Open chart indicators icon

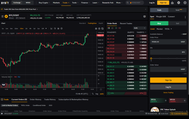tap(51, 28)
